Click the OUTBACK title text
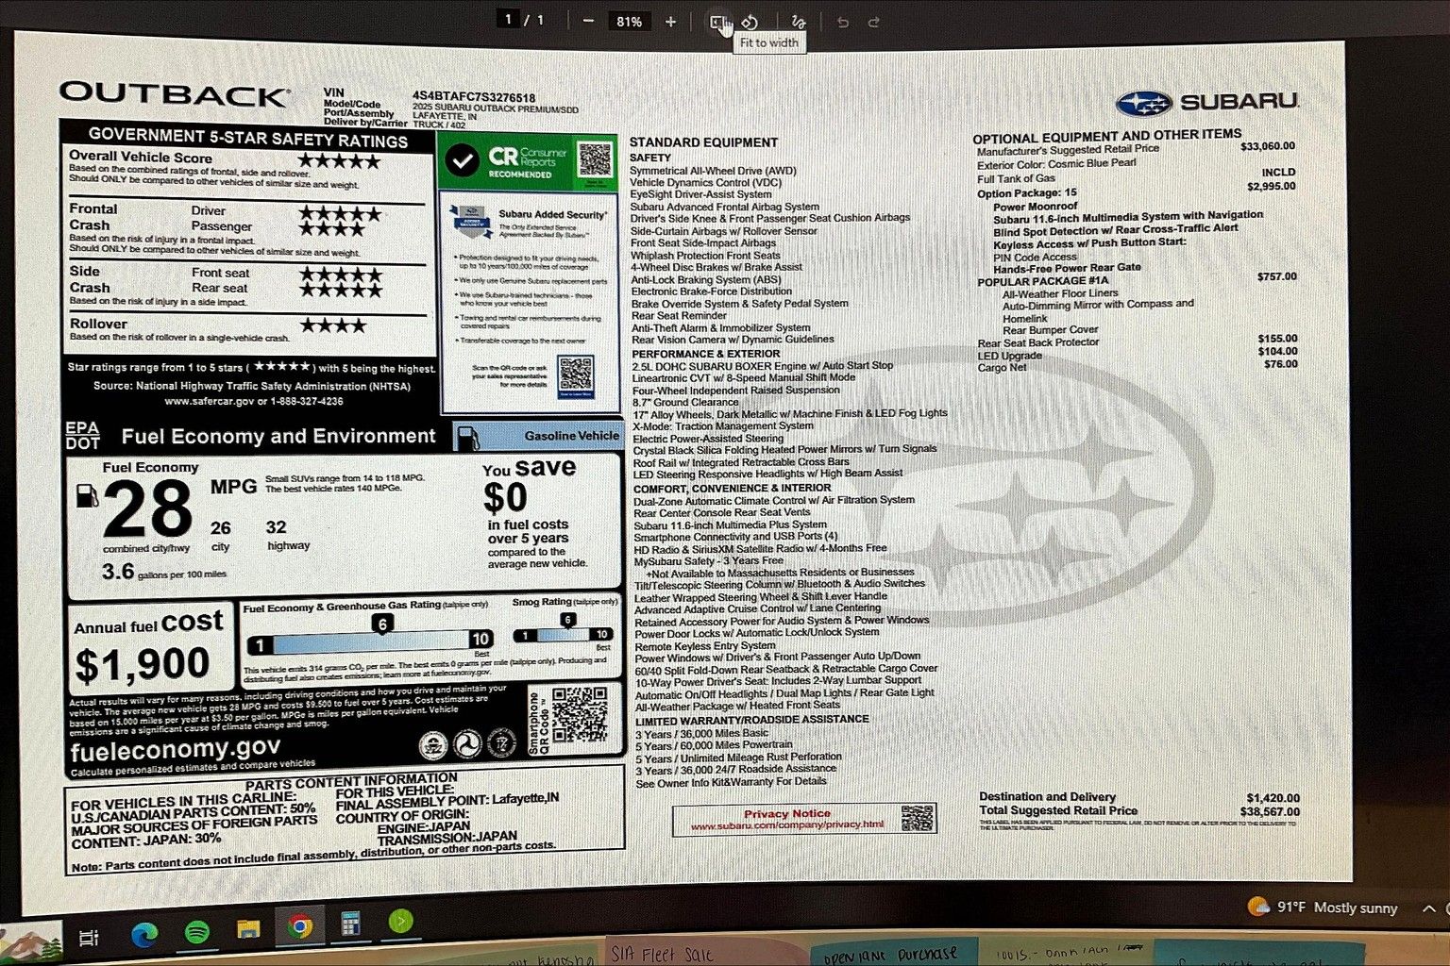The image size is (1450, 966). tap(174, 93)
